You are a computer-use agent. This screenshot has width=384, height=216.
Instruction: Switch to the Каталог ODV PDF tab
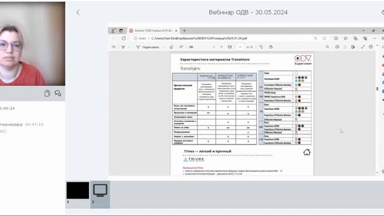coord(153,31)
